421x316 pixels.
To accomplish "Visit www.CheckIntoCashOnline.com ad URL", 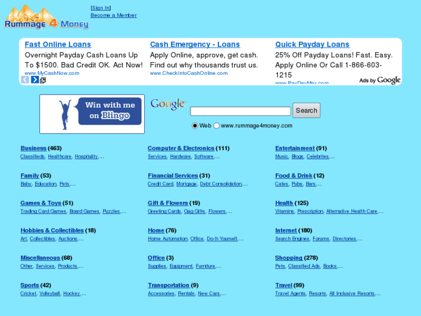I will (189, 73).
